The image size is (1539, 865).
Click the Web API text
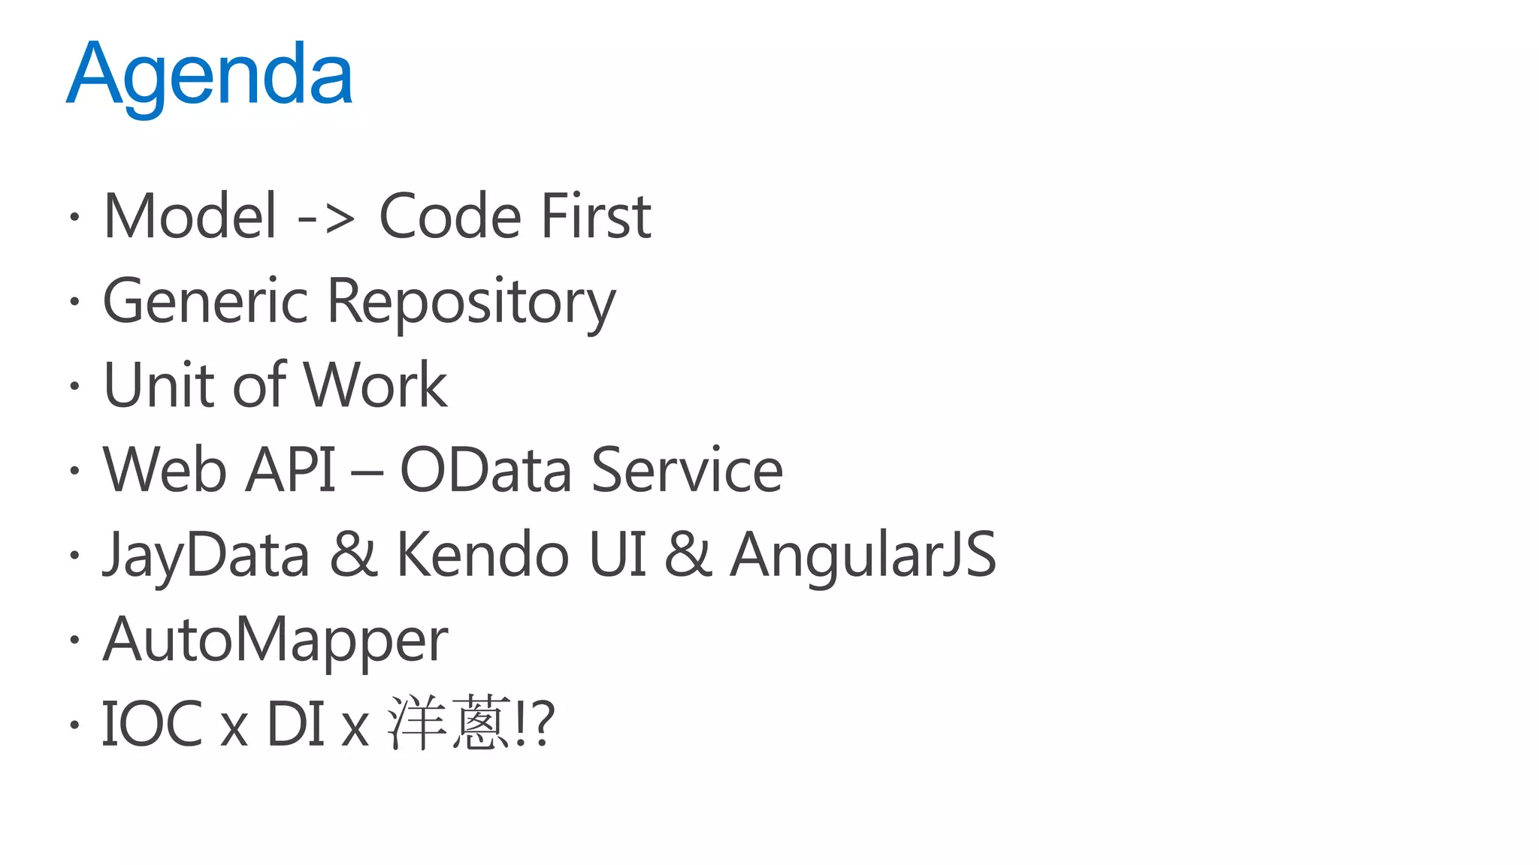(x=219, y=470)
